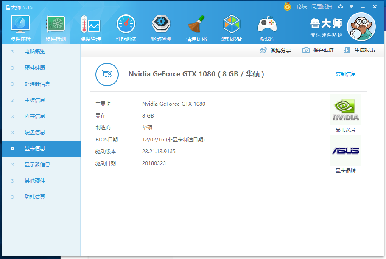The height and width of the screenshot is (259, 386).
Task: Select 内存信息 in the sidebar
Action: (x=42, y=116)
